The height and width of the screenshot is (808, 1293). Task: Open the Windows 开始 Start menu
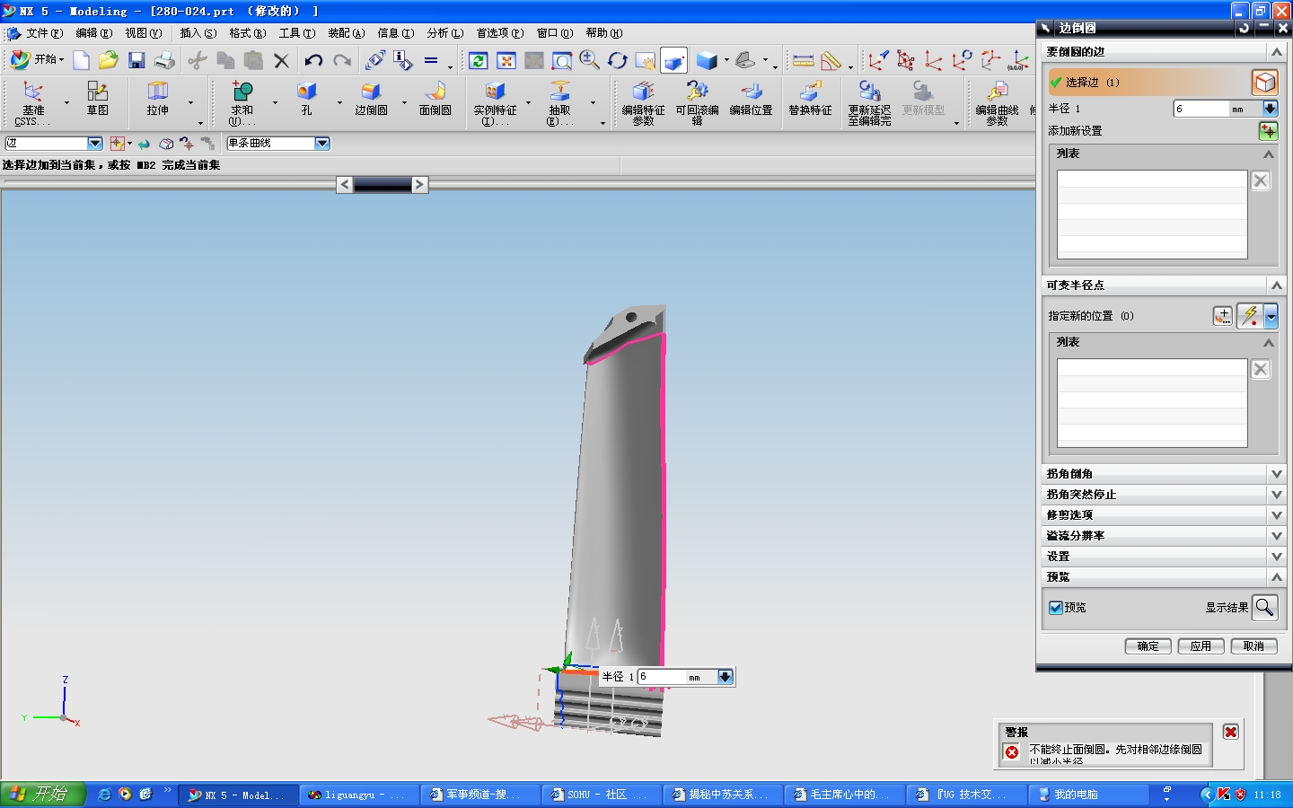[x=42, y=795]
